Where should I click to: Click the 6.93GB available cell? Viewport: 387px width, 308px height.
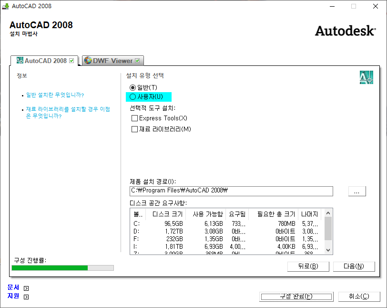(x=214, y=247)
